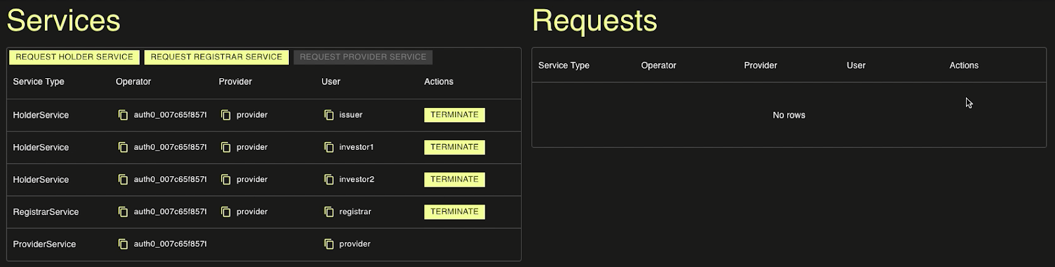The height and width of the screenshot is (267, 1055).
Task: Copy provider value in issuer row
Action: coord(226,115)
